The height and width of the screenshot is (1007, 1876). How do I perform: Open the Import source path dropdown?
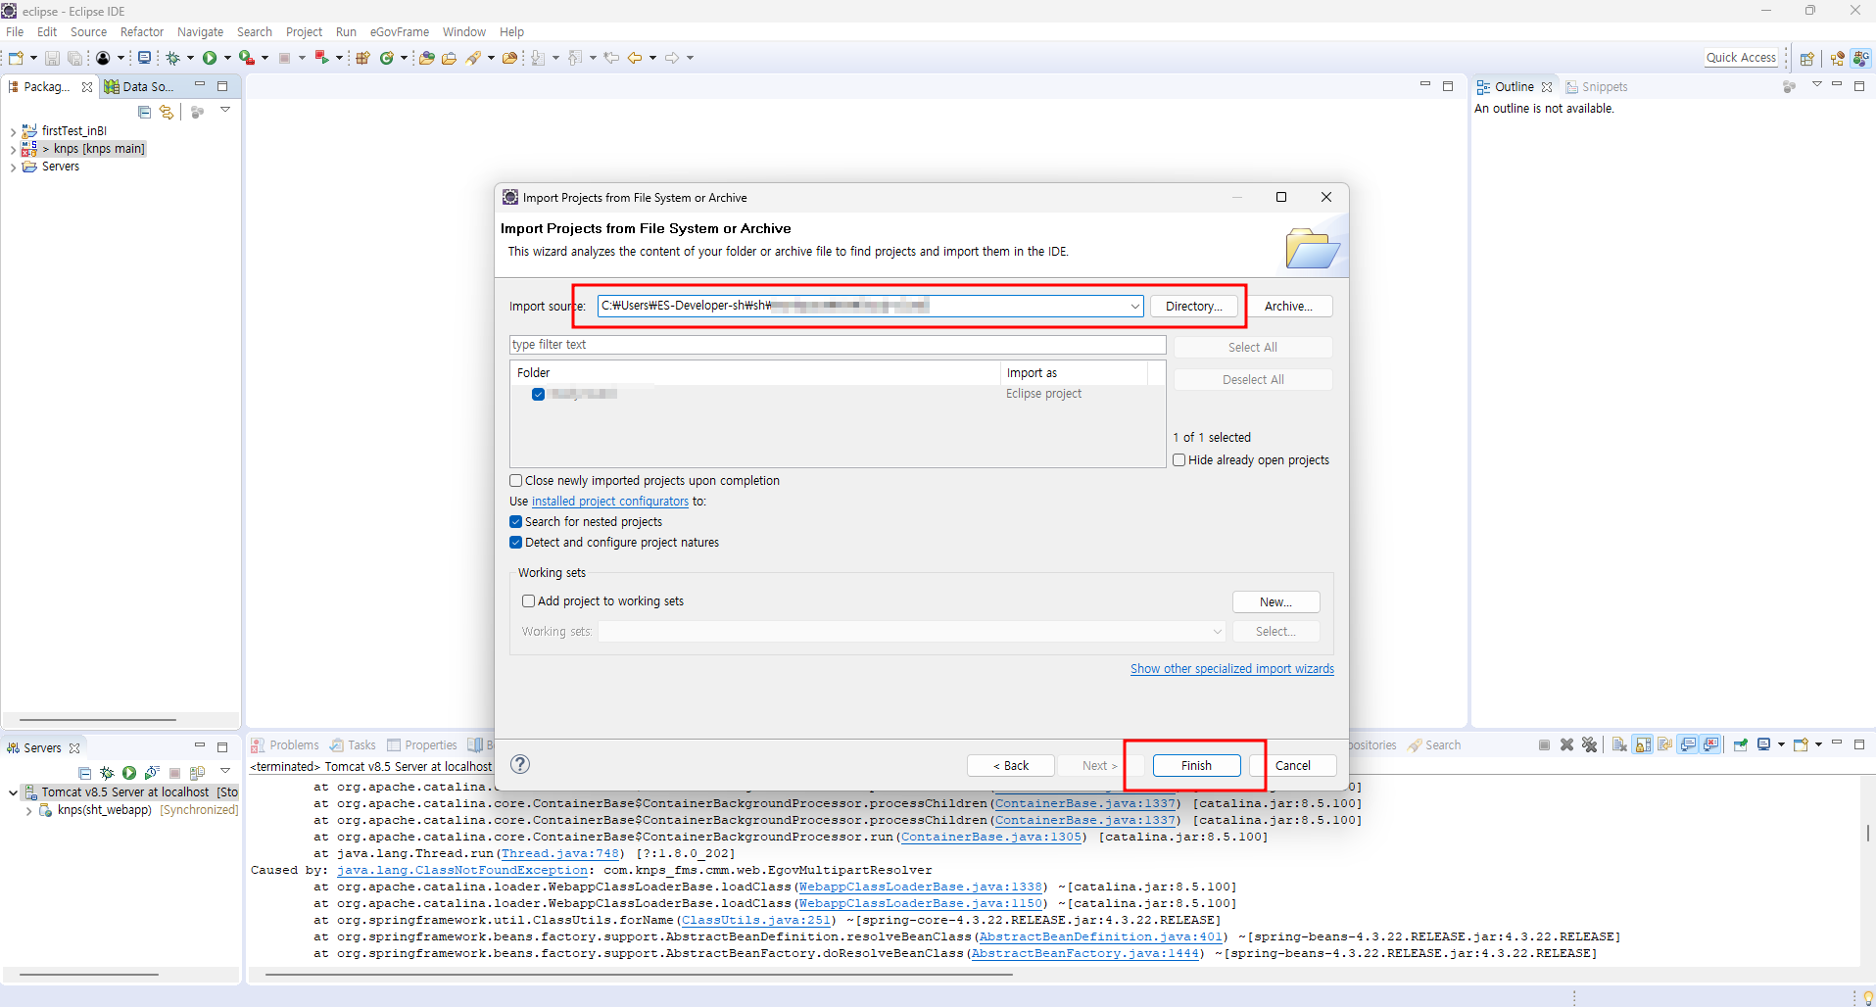(x=1134, y=307)
